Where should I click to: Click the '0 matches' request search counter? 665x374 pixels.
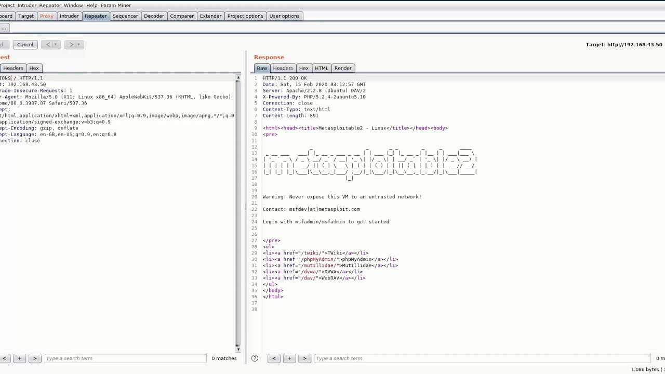click(x=224, y=358)
